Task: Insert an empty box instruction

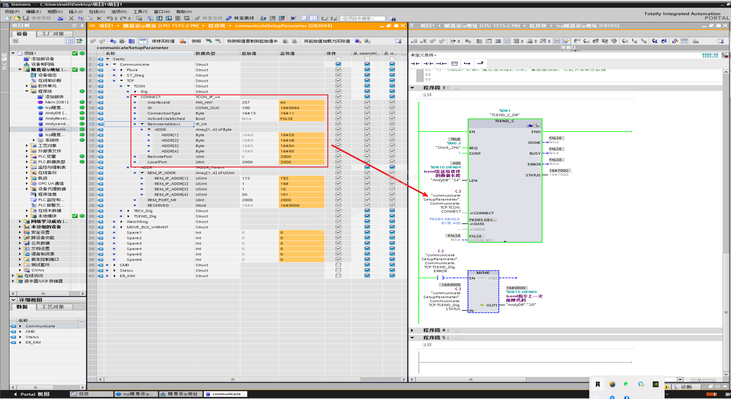Action: click(x=454, y=64)
